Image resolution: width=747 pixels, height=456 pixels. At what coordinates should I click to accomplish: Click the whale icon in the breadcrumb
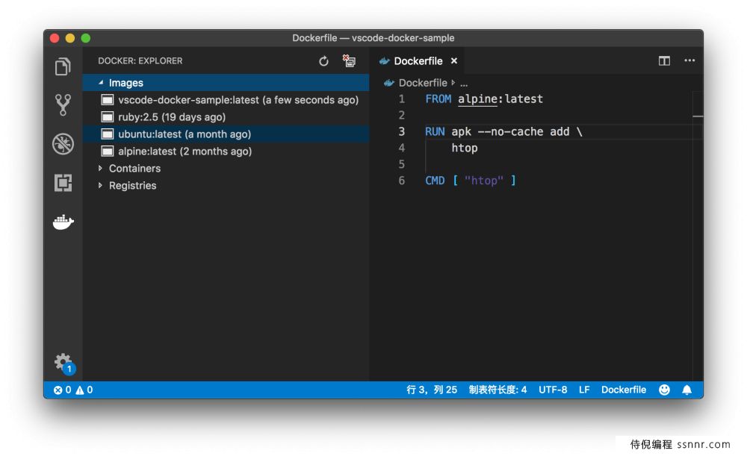tap(388, 83)
